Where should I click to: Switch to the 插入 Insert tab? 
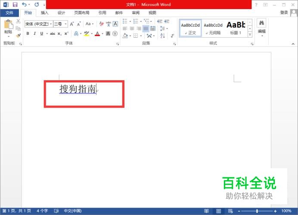click(x=44, y=13)
